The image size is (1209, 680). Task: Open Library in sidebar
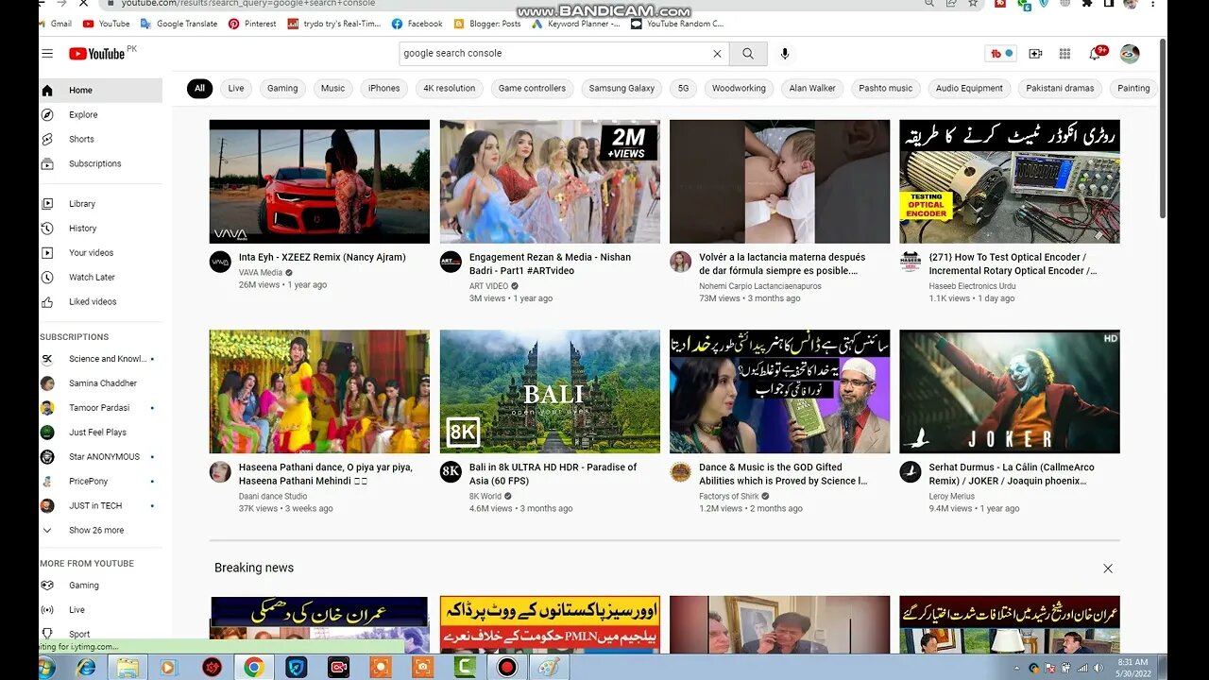100,204
